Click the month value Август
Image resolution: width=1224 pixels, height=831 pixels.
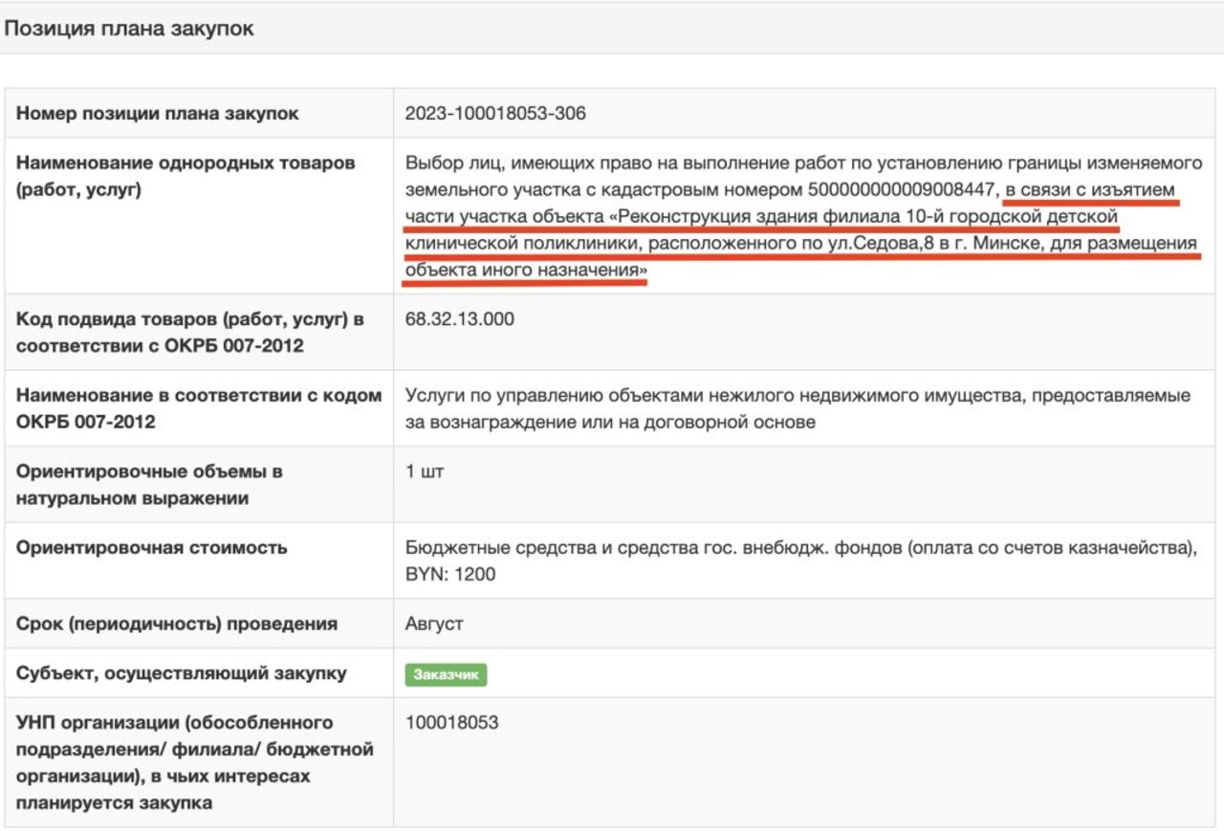pos(434,624)
